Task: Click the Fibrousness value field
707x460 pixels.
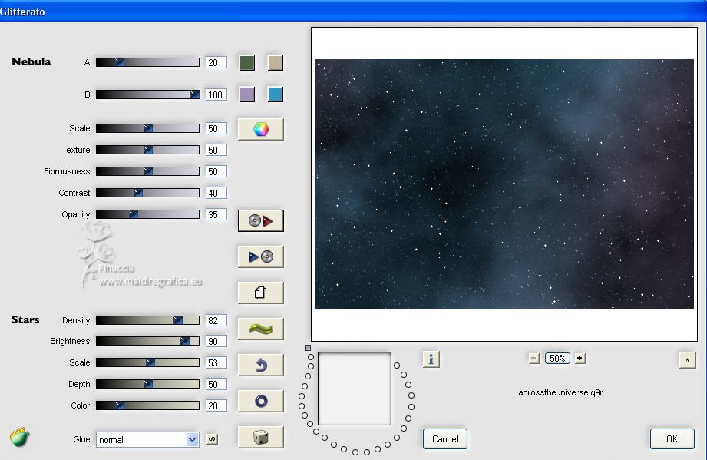Action: coord(216,172)
